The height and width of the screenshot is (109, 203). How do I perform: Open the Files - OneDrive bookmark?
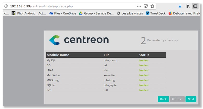tap(62, 13)
